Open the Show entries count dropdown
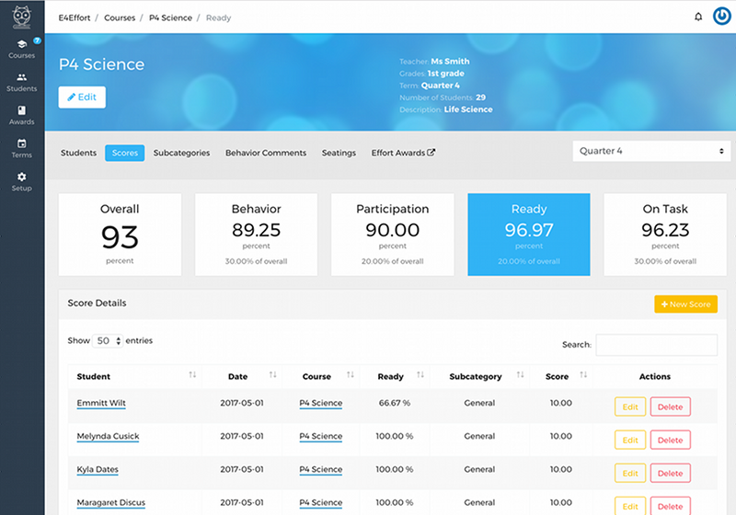736x515 pixels. tap(107, 341)
